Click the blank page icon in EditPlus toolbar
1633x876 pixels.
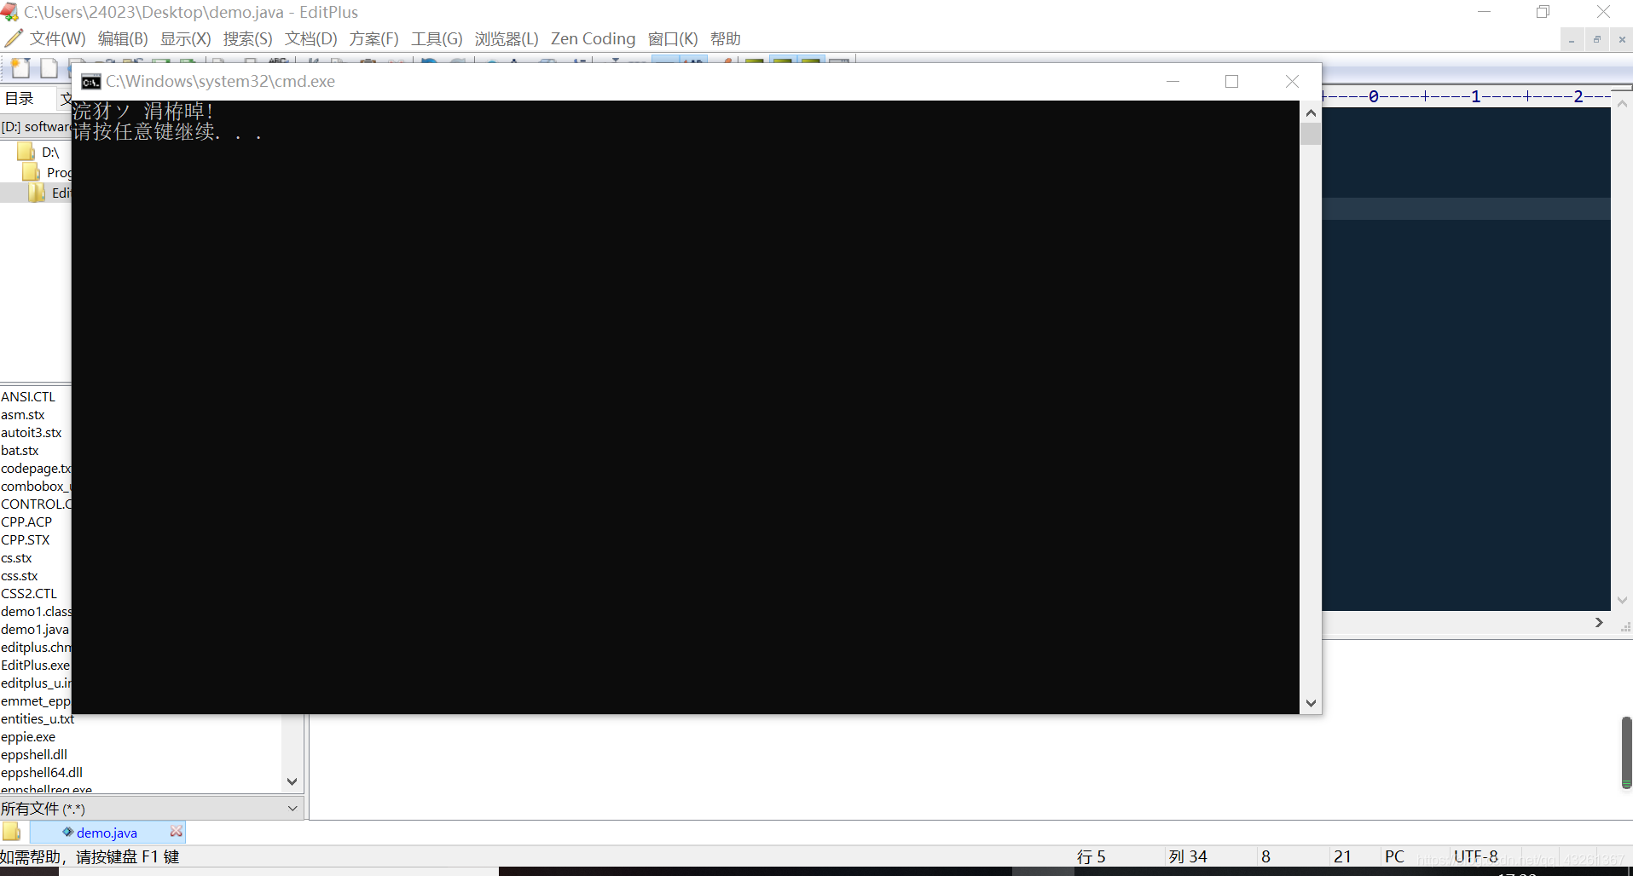(49, 68)
